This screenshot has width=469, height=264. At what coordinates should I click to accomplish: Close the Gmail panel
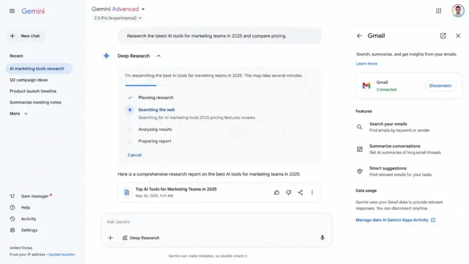458,36
